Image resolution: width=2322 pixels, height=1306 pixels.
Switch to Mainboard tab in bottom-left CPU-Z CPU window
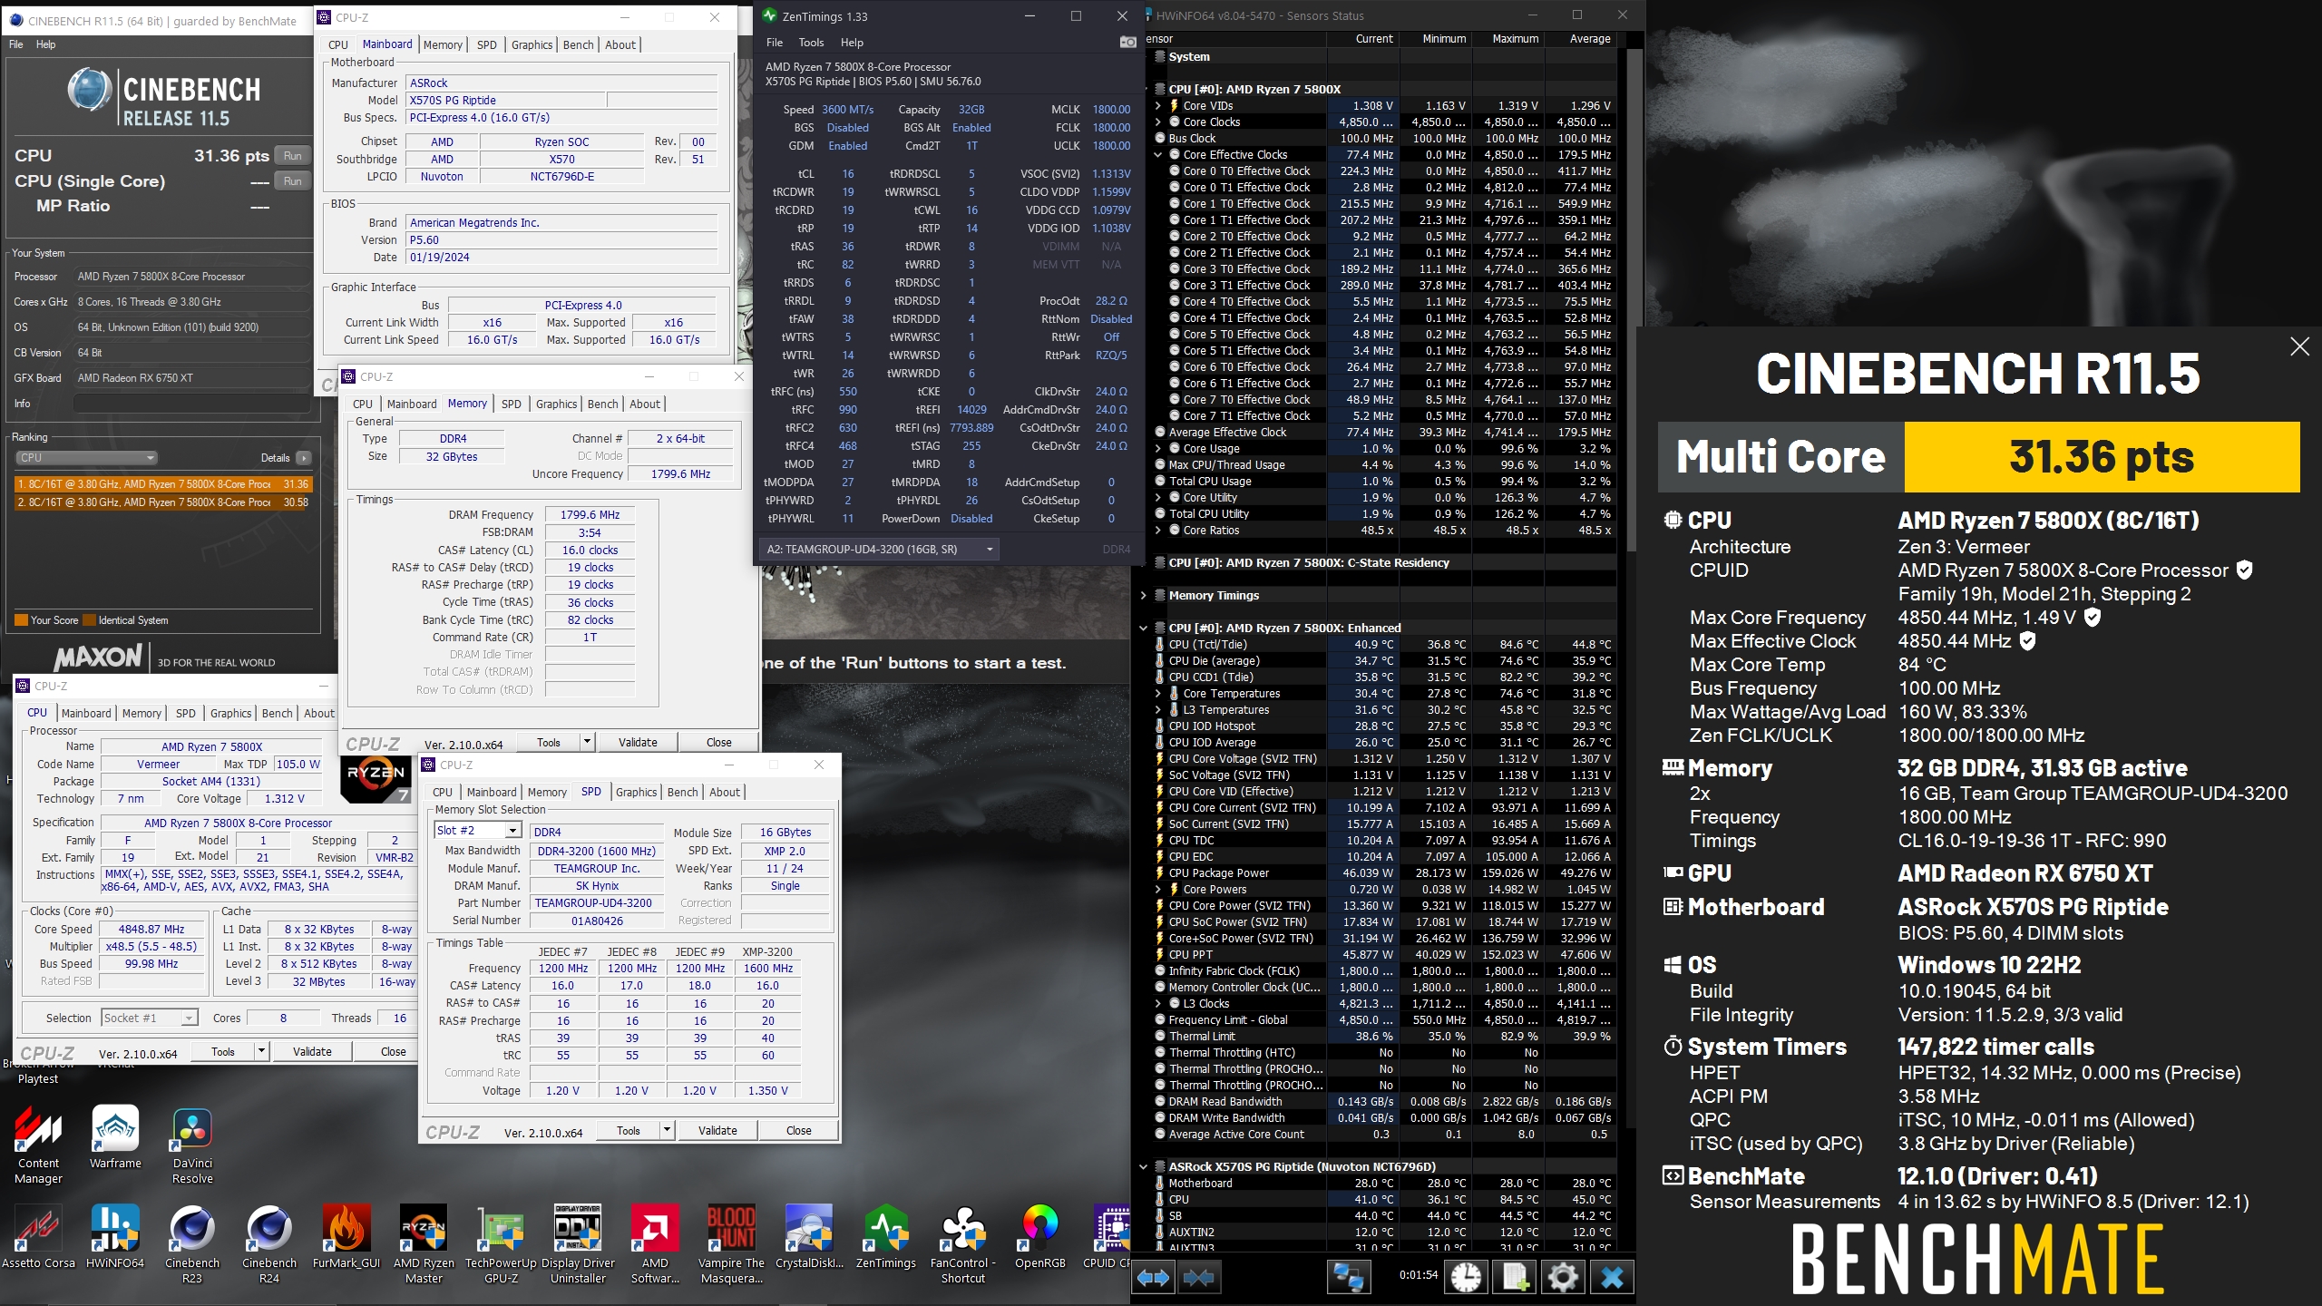coord(86,713)
